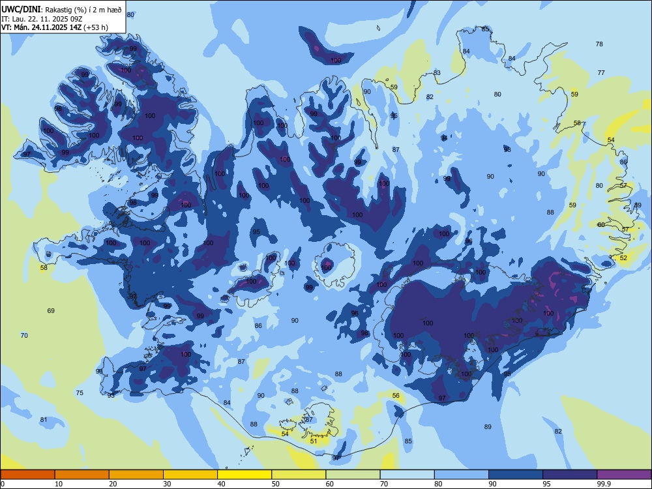
Task: Click the humidity value '77' on the map
Action: pos(601,73)
